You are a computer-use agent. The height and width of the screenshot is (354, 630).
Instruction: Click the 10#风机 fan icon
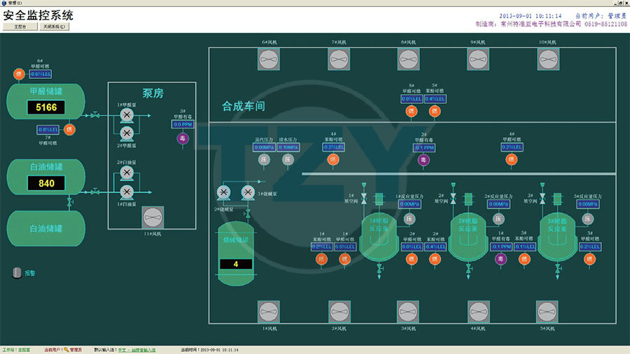pos(547,60)
